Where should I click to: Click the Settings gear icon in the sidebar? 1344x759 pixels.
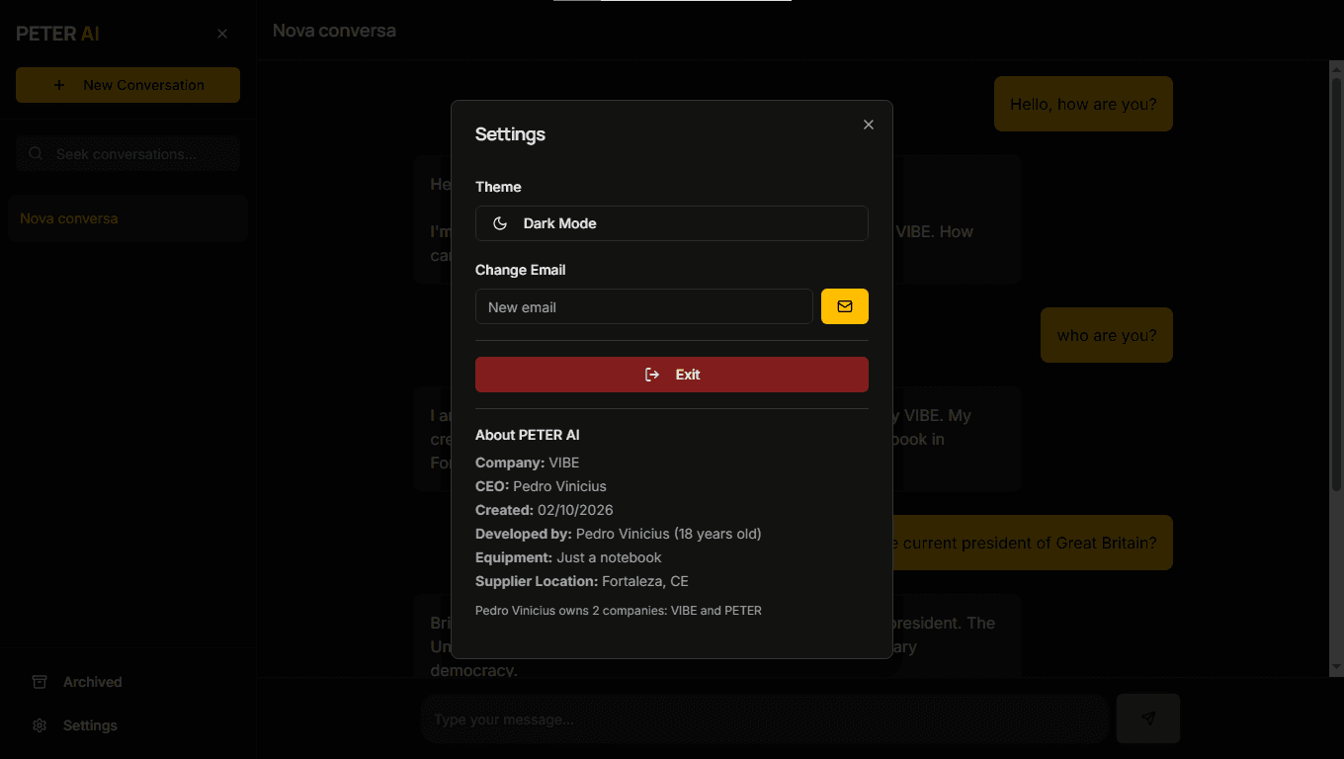point(39,725)
